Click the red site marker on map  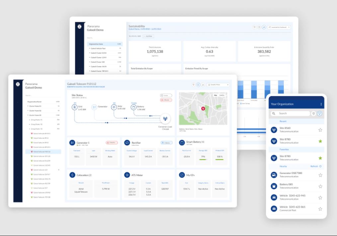pyautogui.click(x=203, y=109)
